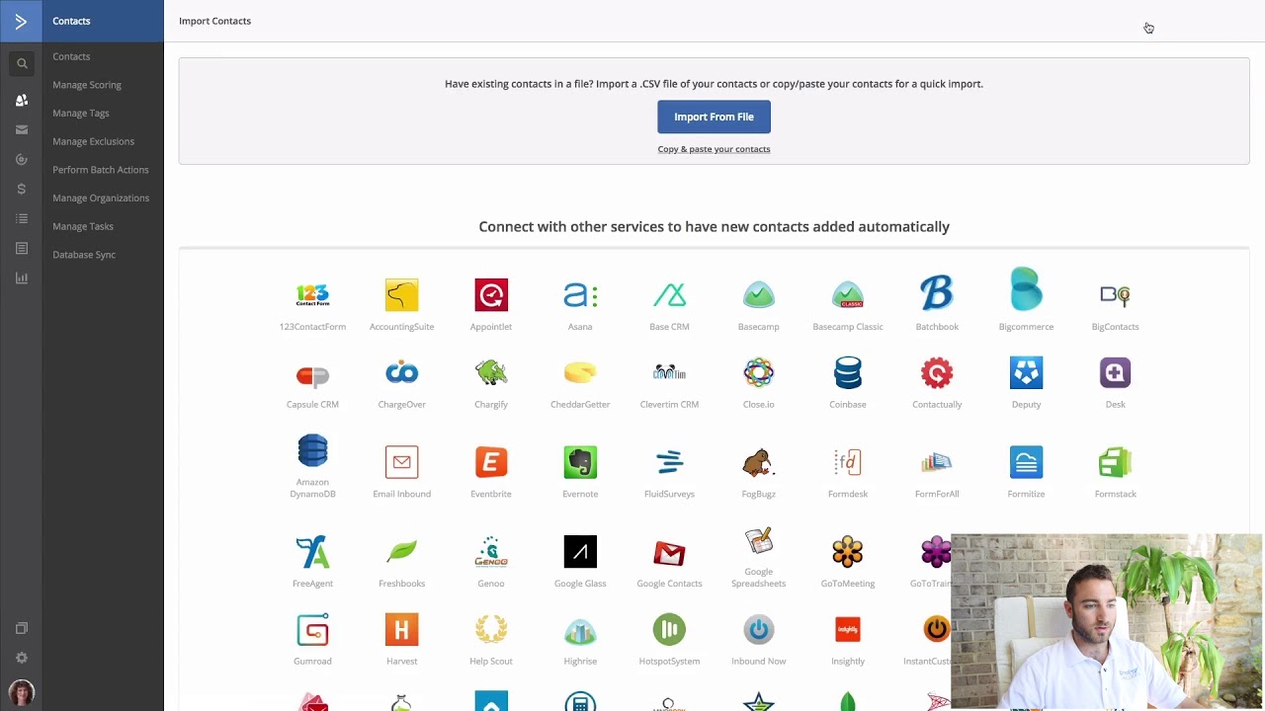Select the Desk integration icon
The width and height of the screenshot is (1265, 711).
click(x=1115, y=372)
